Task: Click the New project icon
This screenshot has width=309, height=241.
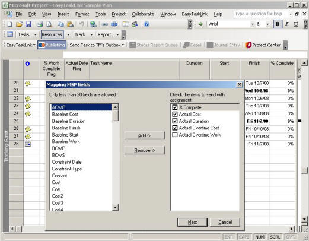Action: [9, 24]
